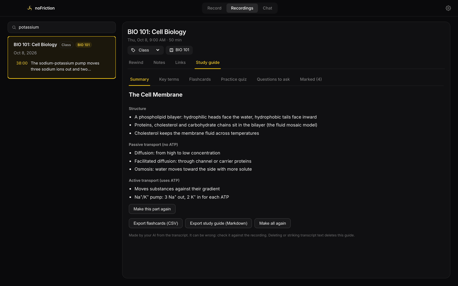Click Make all again button
This screenshot has height=286, width=458.
point(273,223)
